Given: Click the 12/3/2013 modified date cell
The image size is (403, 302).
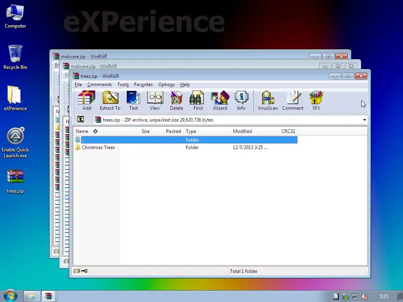Looking at the screenshot, I should coord(250,147).
